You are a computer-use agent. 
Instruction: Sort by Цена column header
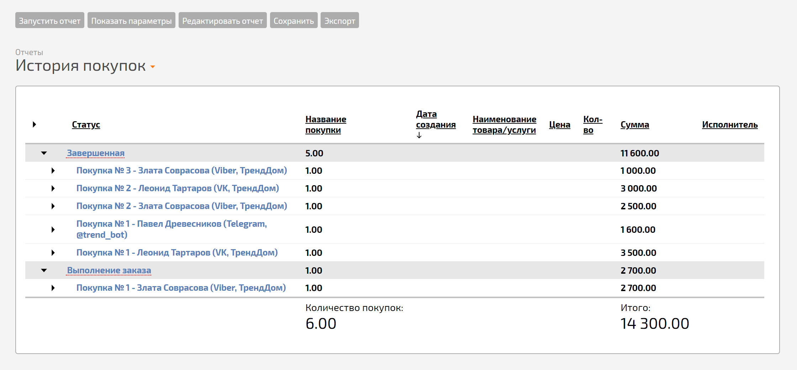coord(560,125)
